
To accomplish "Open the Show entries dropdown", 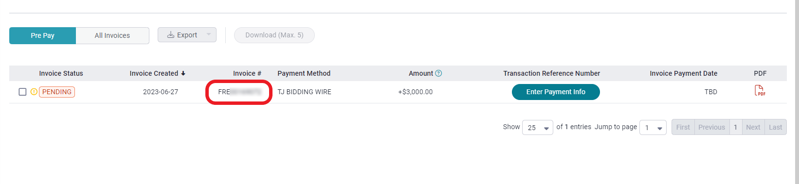I will tap(538, 128).
